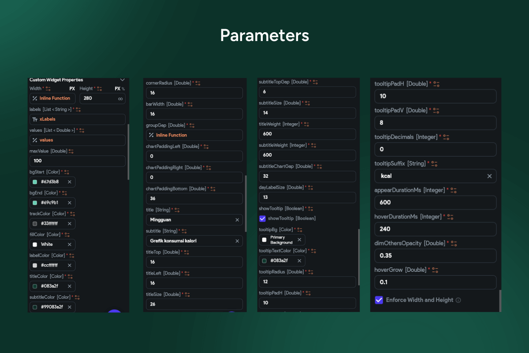The image size is (529, 353).
Task: Click the variable binding icon next to maxValue
Action: click(x=71, y=151)
